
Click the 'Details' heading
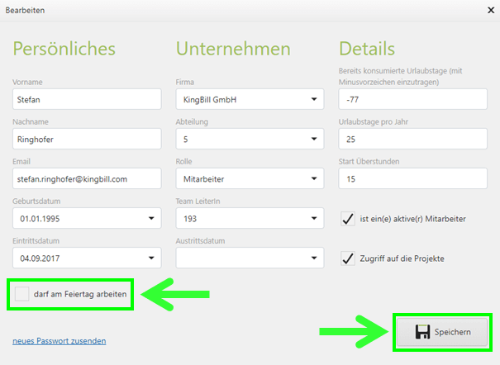367,49
